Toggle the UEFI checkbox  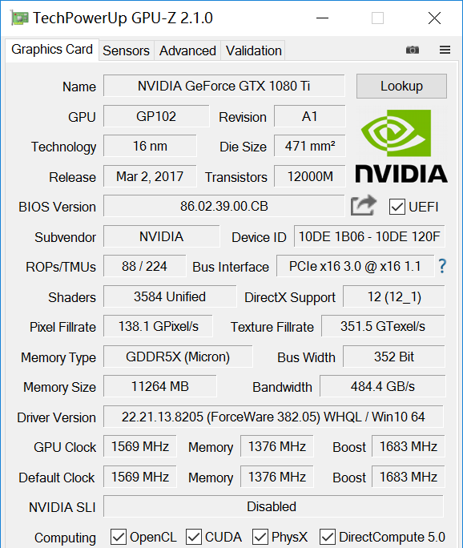(x=397, y=207)
